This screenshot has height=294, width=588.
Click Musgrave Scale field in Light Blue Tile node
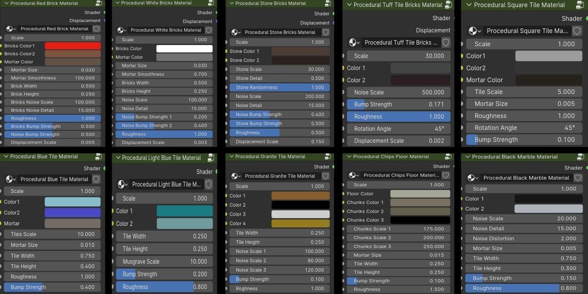[x=164, y=262]
